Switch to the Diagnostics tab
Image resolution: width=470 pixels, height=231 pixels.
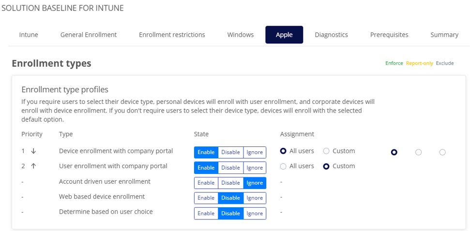pos(331,35)
